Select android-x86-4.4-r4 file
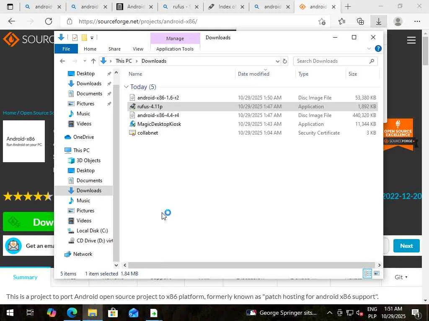This screenshot has height=321, width=429. coord(158,115)
